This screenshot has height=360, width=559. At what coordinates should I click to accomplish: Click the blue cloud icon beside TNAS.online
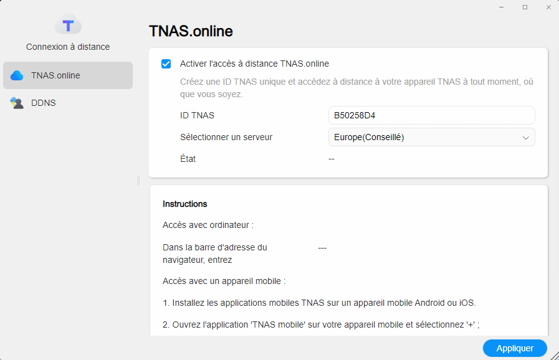(x=17, y=75)
